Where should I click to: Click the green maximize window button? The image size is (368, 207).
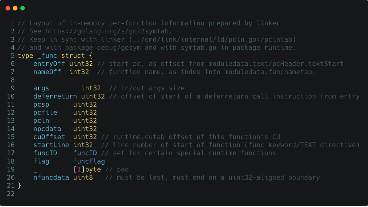[x=23, y=8]
